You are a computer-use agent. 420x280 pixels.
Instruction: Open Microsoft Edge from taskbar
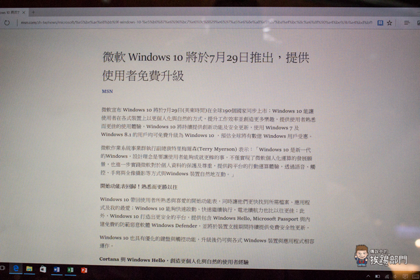click(x=16, y=268)
